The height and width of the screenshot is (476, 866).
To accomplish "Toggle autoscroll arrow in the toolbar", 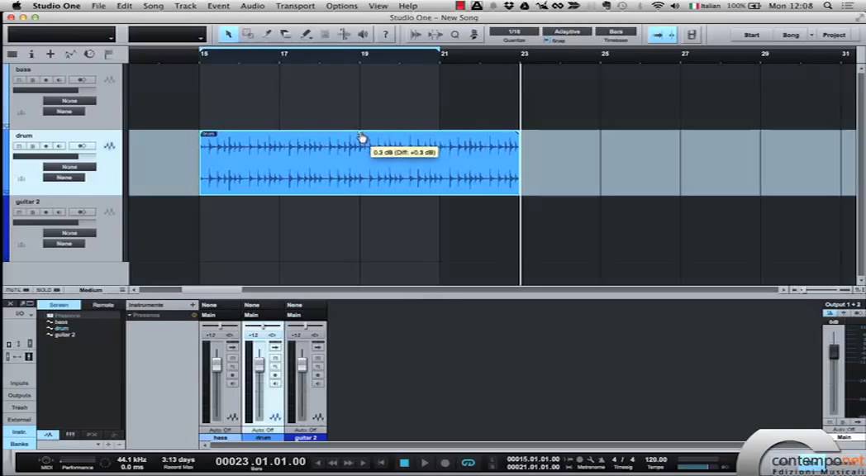I will pos(657,35).
